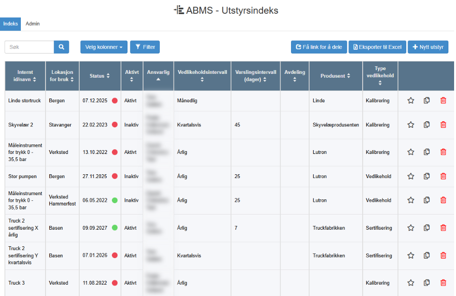Favorite the Truck 3 equipment

(410, 283)
